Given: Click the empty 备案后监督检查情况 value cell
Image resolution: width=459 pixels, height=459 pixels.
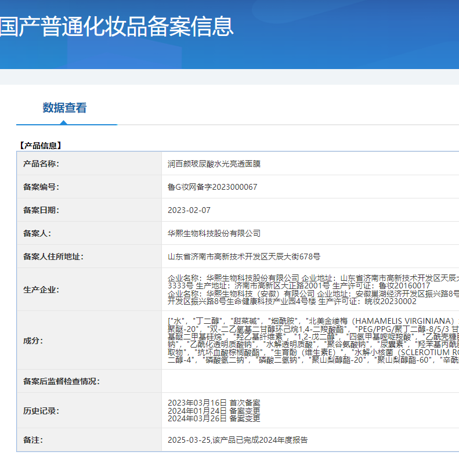Looking at the screenshot, I should pyautogui.click(x=310, y=381).
